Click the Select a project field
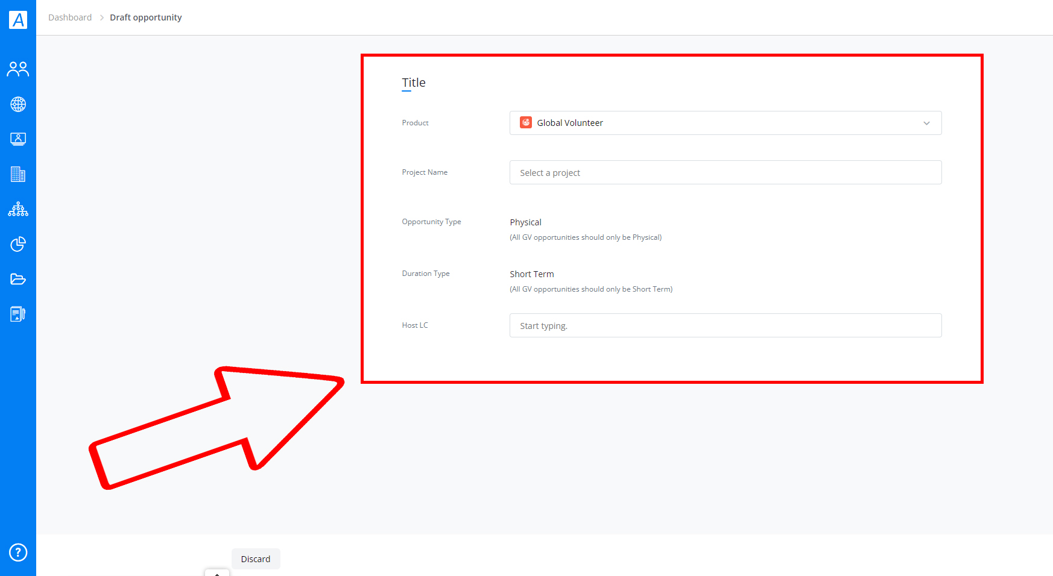This screenshot has width=1053, height=576. coord(726,172)
